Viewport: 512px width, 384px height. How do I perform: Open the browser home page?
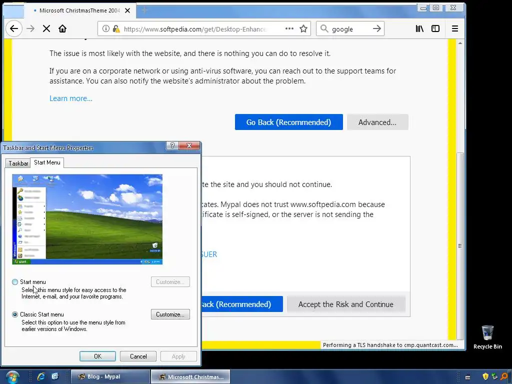click(62, 28)
